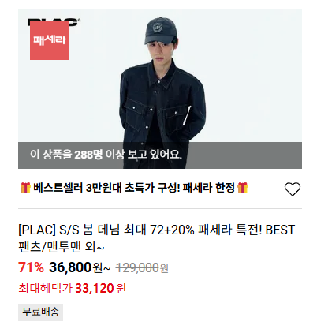Click the 72+20% 패세라 특전 text
Image resolution: width=317 pixels, height=329 pixels.
tap(206, 230)
